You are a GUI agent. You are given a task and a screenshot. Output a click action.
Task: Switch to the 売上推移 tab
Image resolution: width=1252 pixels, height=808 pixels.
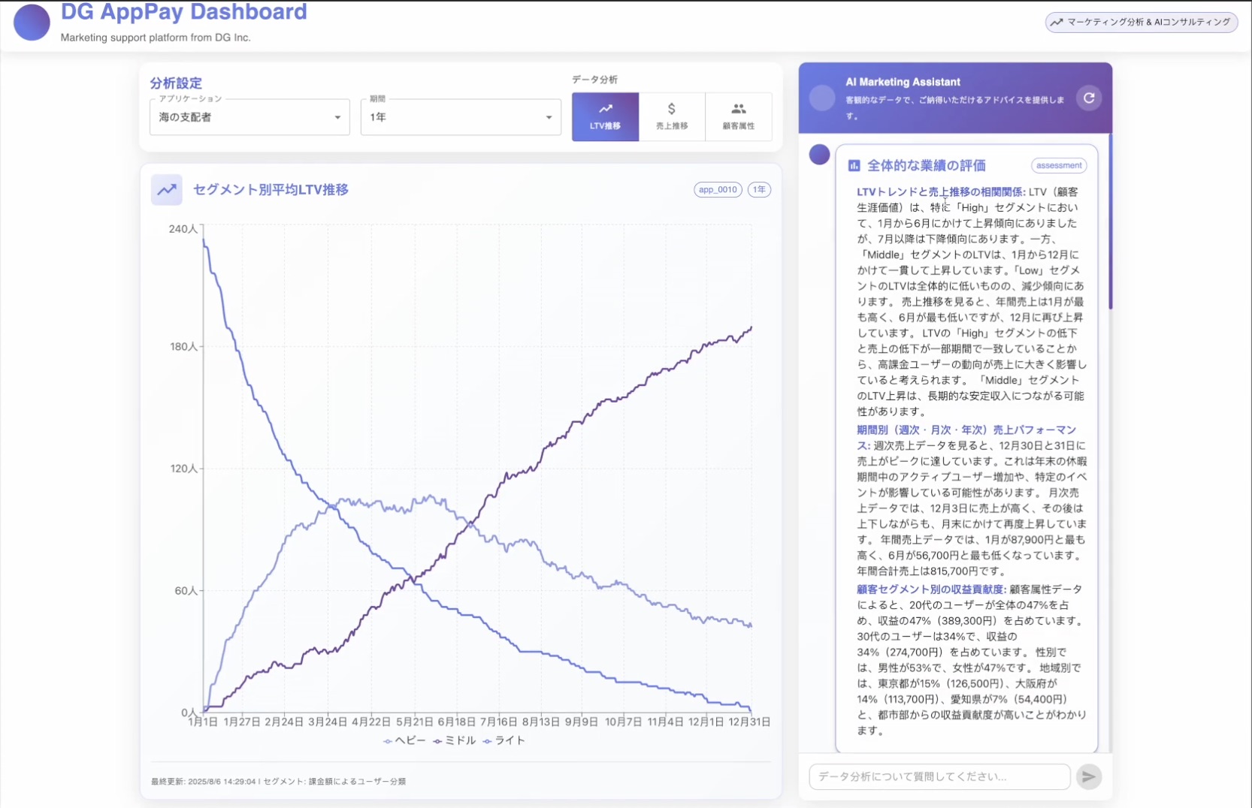click(672, 117)
